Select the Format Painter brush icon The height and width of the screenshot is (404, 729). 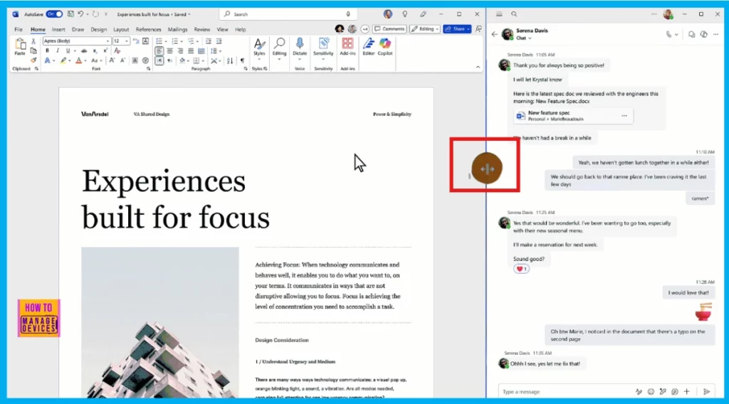point(33,60)
